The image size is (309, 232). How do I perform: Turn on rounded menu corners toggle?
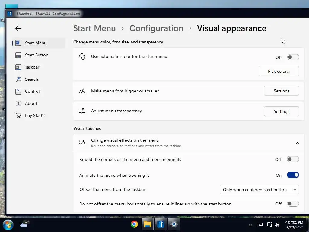coord(293,159)
